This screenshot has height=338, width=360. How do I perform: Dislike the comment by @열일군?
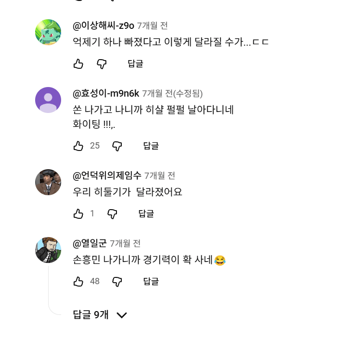tap(117, 281)
